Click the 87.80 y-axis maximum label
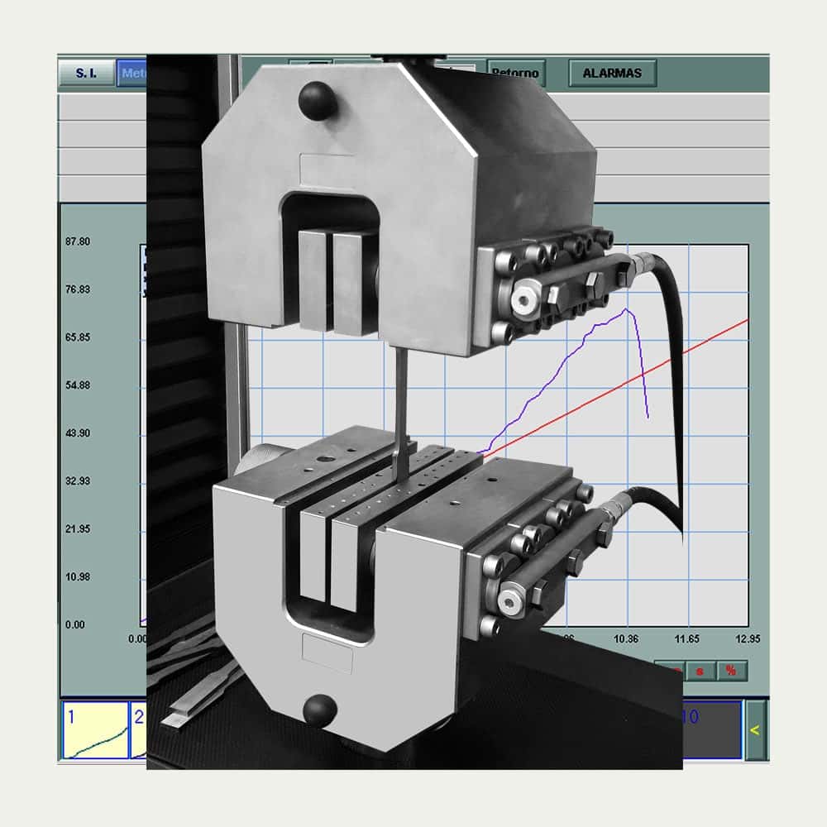 point(78,241)
